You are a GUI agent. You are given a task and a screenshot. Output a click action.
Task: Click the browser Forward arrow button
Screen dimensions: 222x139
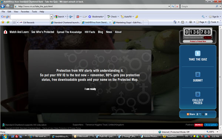click(8, 6)
